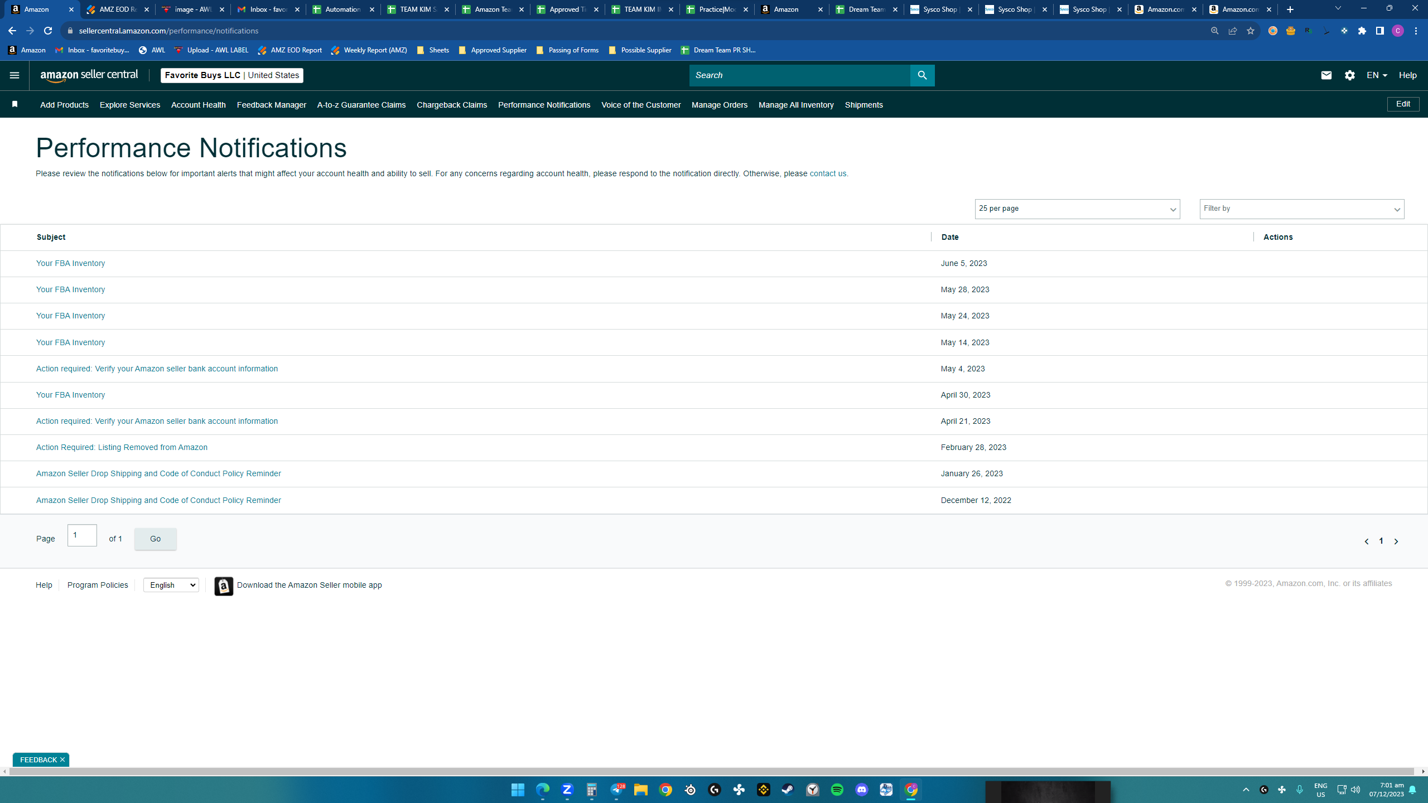Open the AWL LABEL bookmark
Image resolution: width=1428 pixels, height=803 pixels.
pyautogui.click(x=211, y=50)
